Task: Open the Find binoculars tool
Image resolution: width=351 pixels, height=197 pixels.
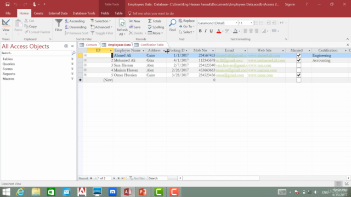Action: 172,25
